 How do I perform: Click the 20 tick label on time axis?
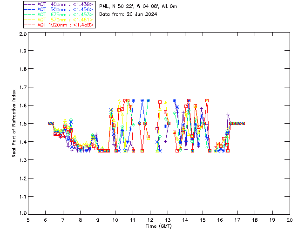click(290, 220)
